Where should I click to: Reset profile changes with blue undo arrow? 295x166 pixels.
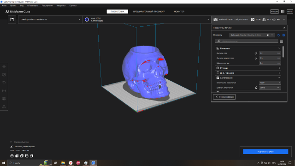pos(278,35)
